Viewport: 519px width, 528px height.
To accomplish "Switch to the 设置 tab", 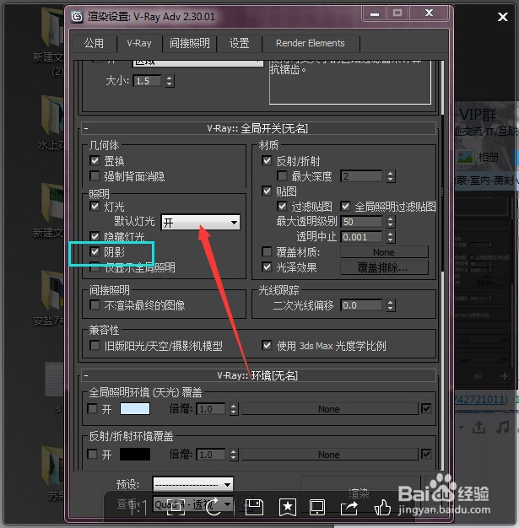I will point(240,44).
